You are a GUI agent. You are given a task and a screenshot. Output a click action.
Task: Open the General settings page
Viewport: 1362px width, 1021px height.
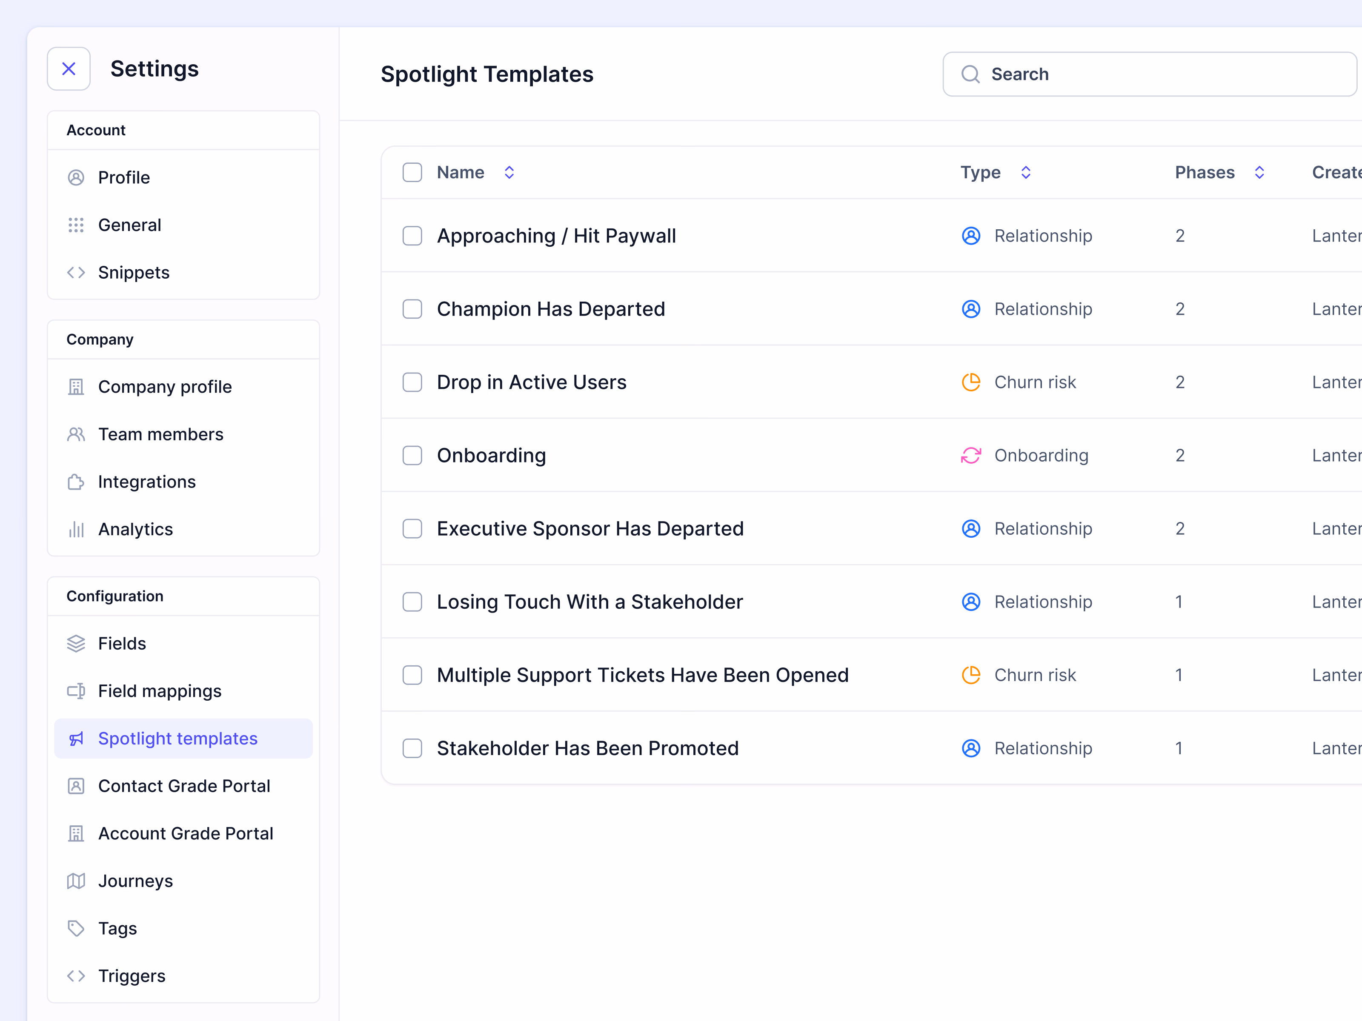pos(183,225)
